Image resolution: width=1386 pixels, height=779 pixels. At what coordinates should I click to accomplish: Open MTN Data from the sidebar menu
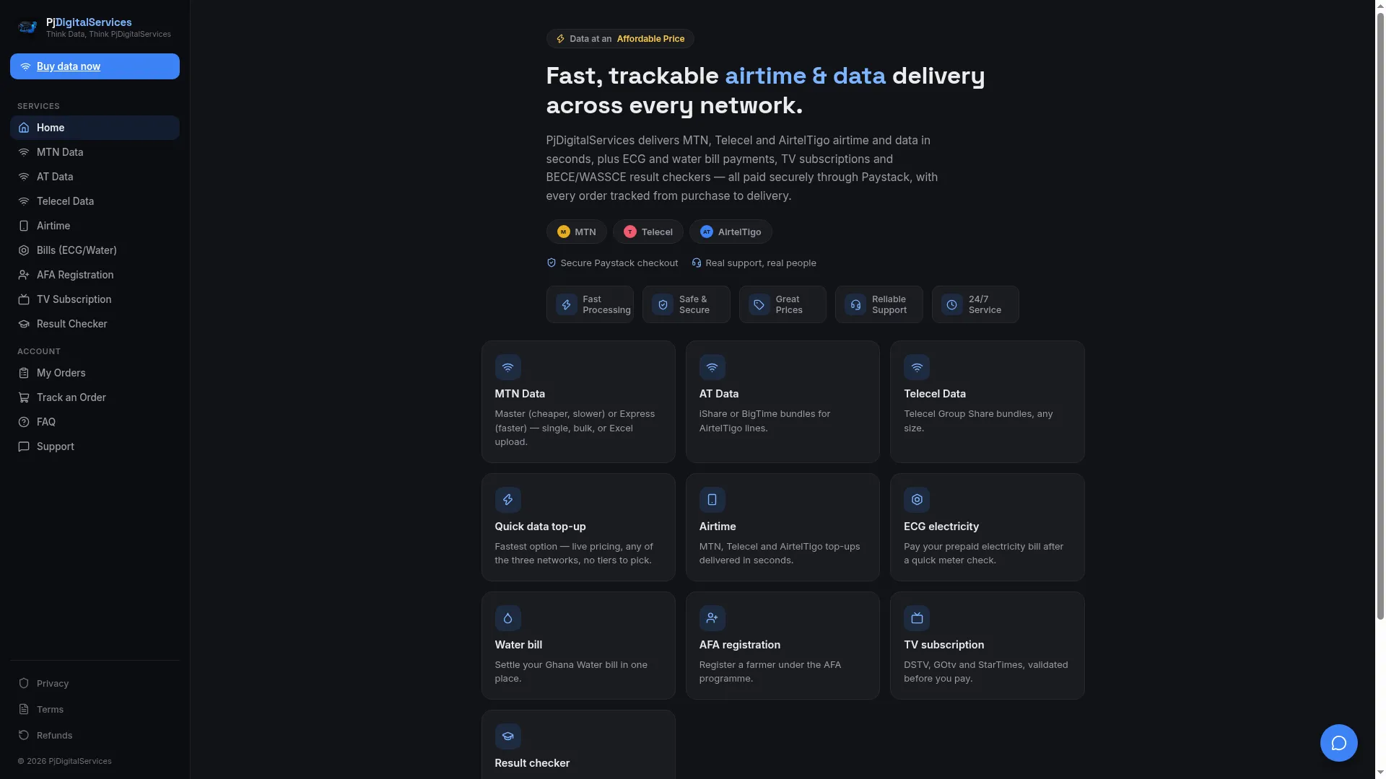pos(95,152)
